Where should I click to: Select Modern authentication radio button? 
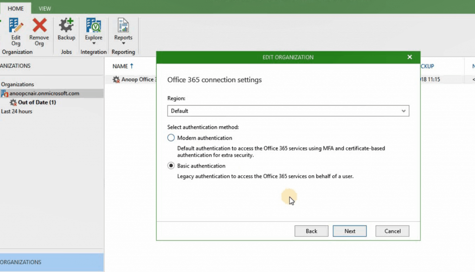pos(171,138)
